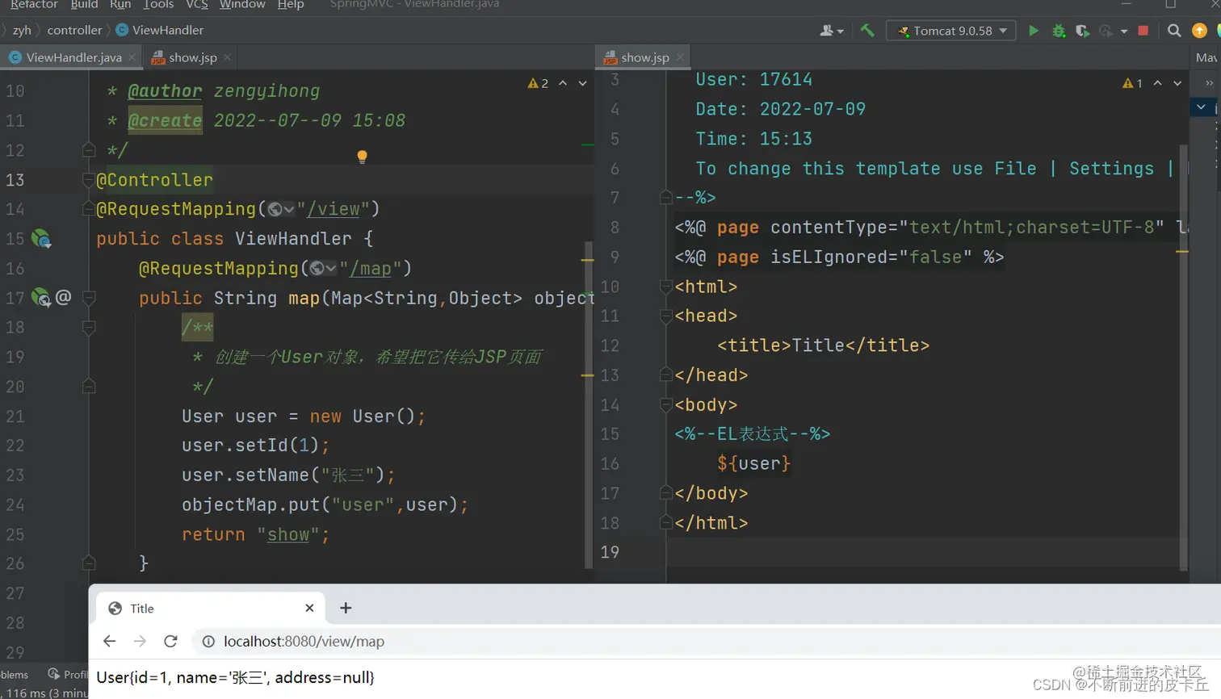Image resolution: width=1221 pixels, height=699 pixels.
Task: Go to previous highlighted error in show.jsp editor
Action: 1157,83
